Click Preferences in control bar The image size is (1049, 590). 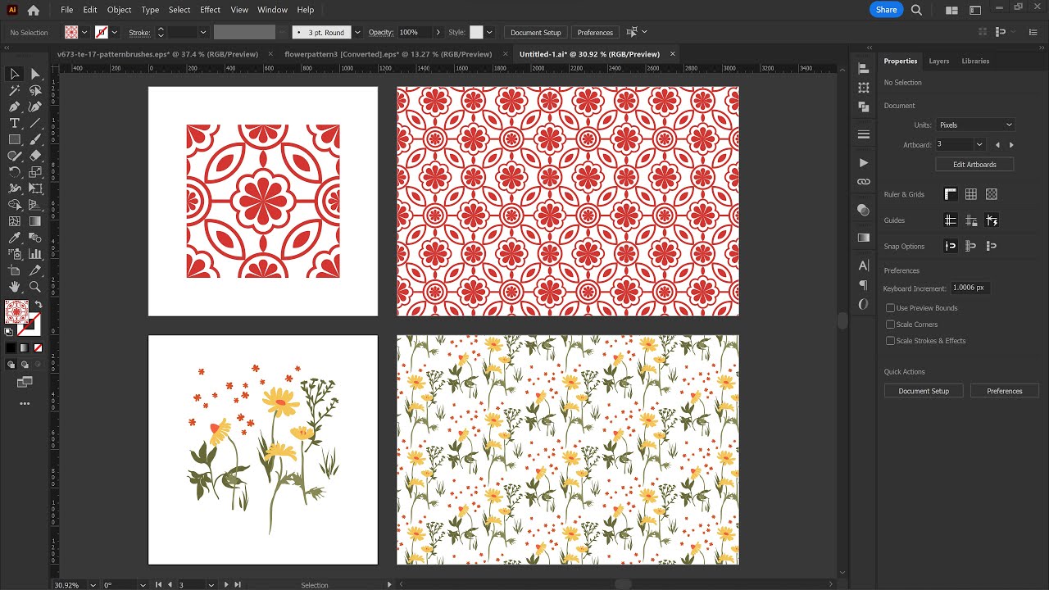[x=595, y=32]
